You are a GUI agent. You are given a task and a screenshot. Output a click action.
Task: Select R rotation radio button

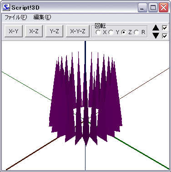point(136,32)
